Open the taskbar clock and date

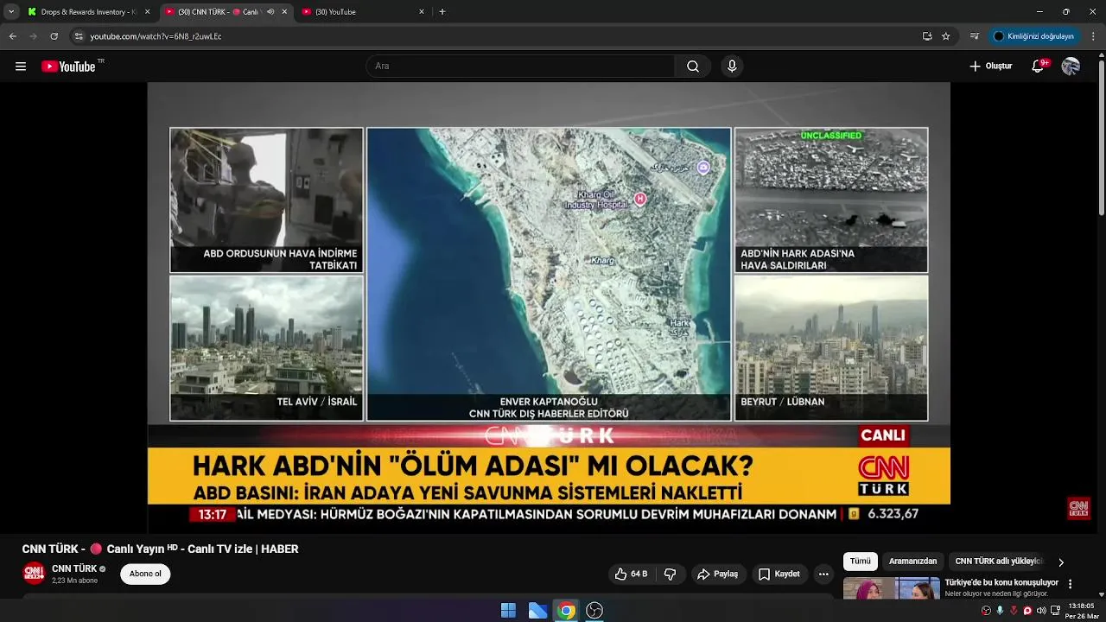pos(1082,611)
